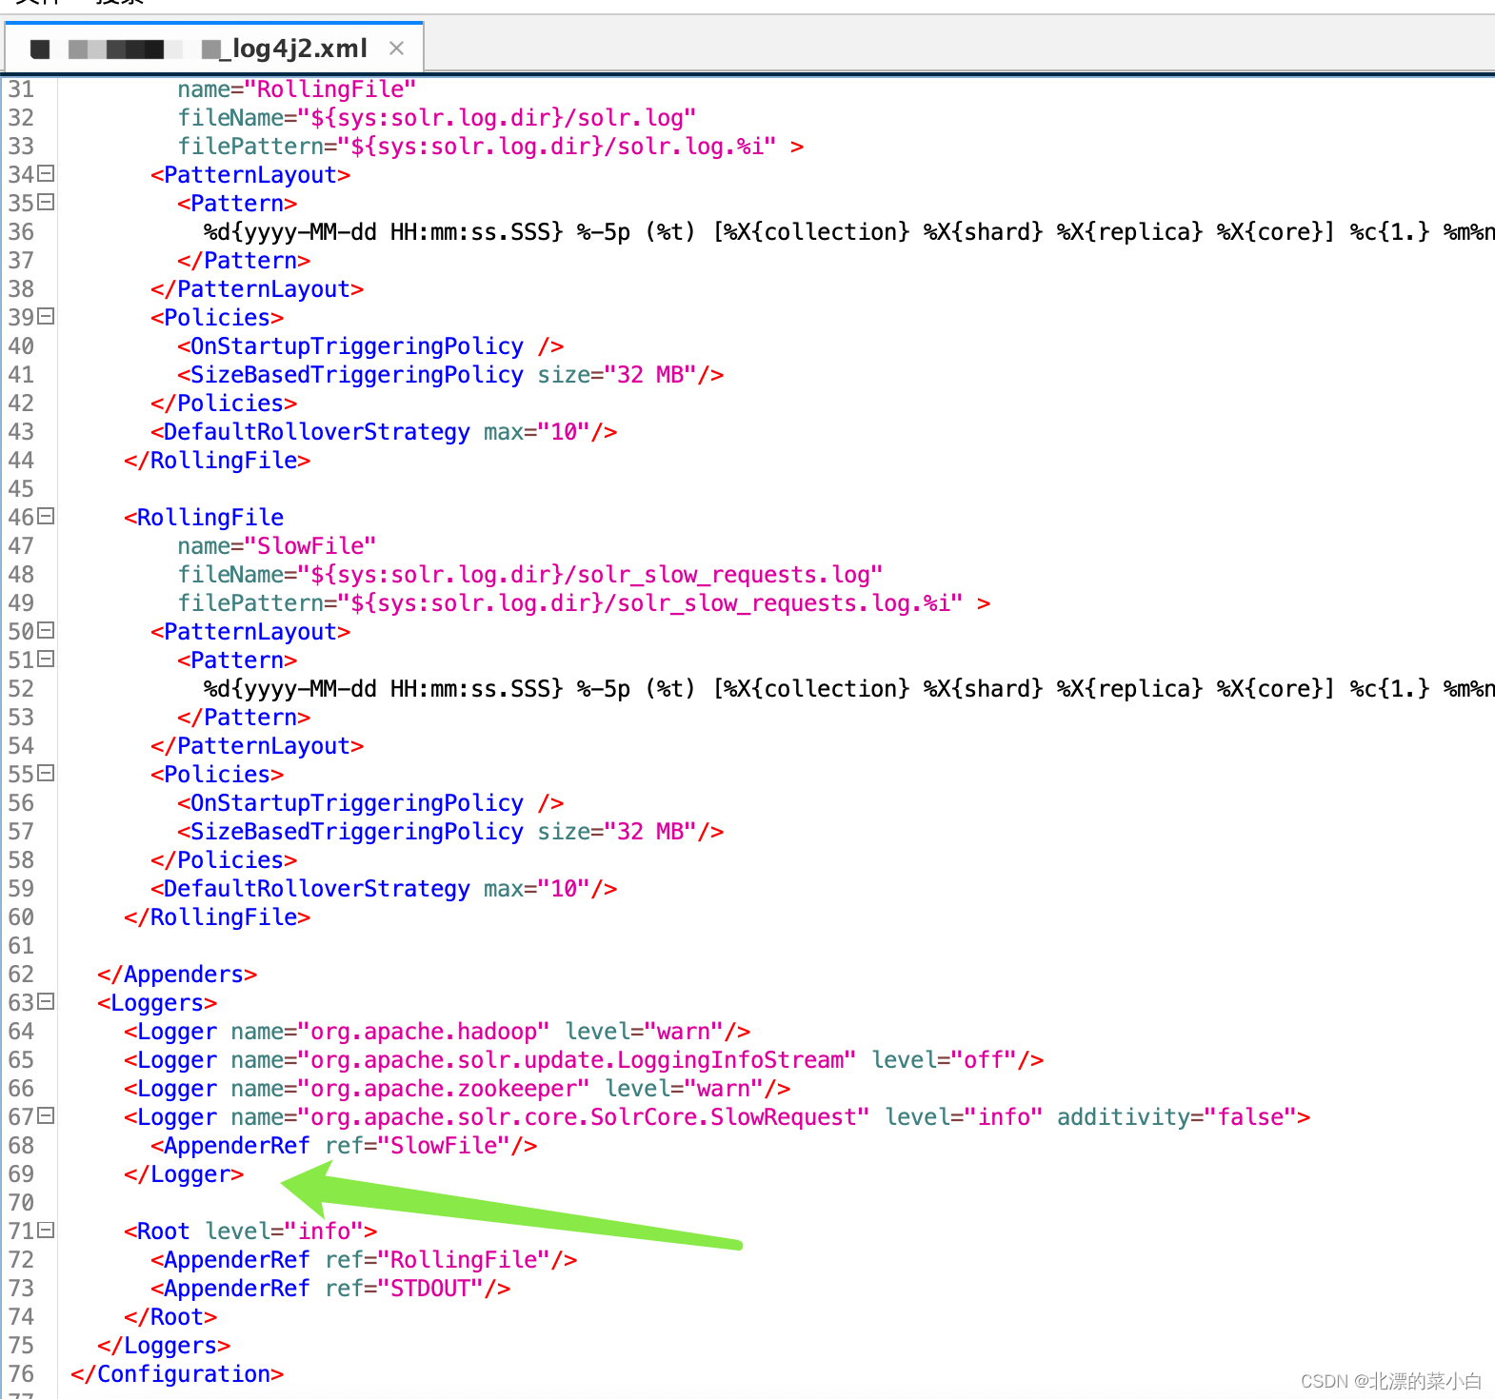Click LoggingInfoStream Logger line
The image size is (1495, 1399).
coord(584,1060)
